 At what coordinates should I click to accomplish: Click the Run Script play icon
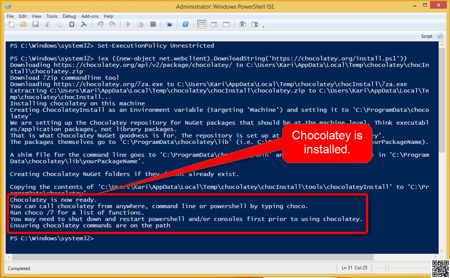click(x=128, y=25)
